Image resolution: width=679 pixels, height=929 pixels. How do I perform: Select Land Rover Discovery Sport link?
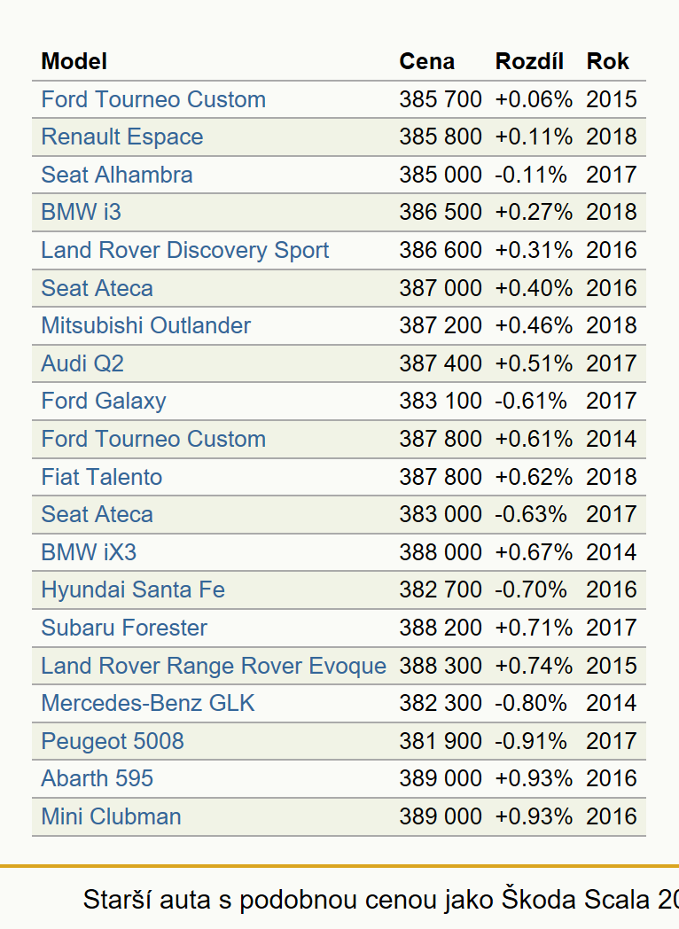185,250
